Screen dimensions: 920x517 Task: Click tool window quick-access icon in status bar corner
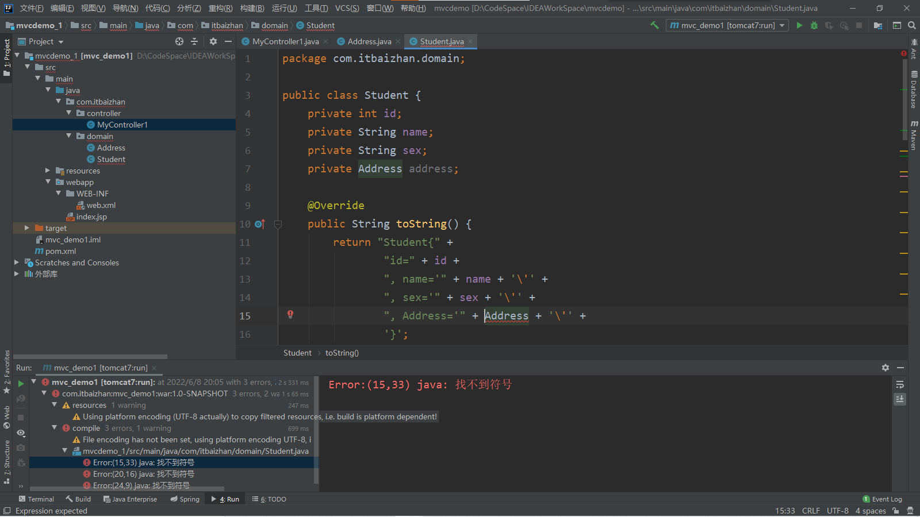[x=6, y=511]
